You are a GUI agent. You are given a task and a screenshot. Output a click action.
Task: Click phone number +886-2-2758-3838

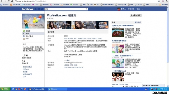tap(71, 65)
